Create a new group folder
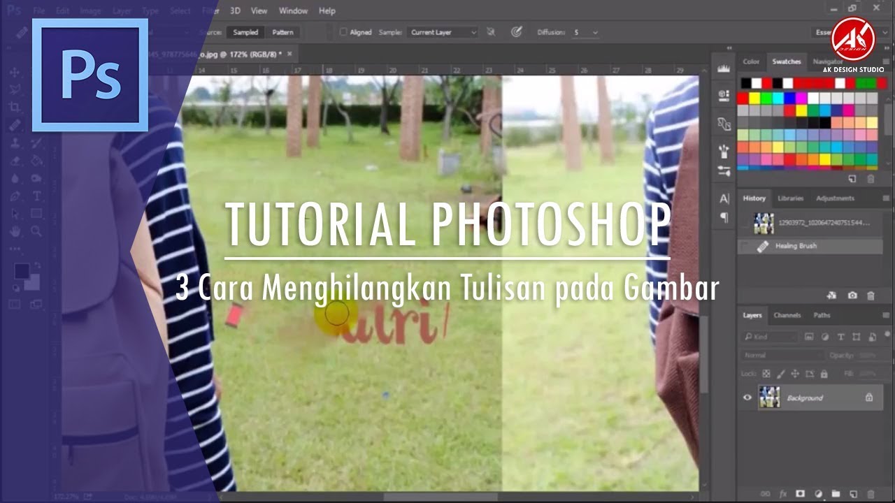Viewport: 895px width, 503px height. (x=836, y=493)
